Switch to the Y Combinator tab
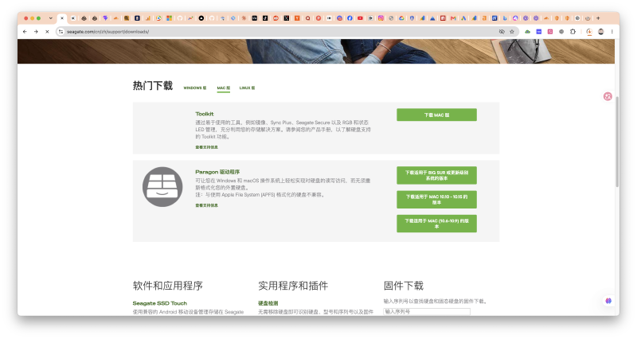Viewport: 637px width, 339px height. pyautogui.click(x=297, y=18)
